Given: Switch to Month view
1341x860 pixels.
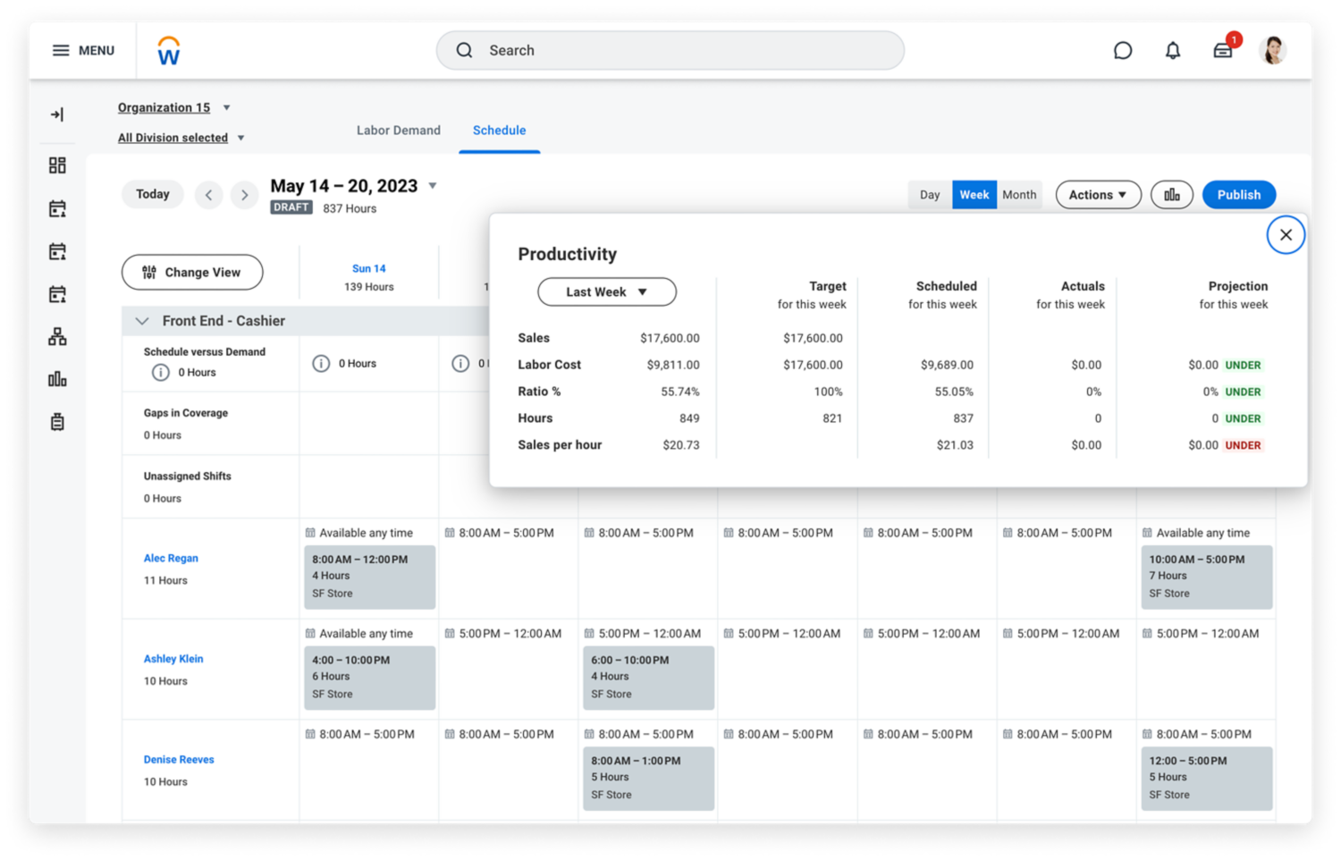Looking at the screenshot, I should click(1019, 195).
